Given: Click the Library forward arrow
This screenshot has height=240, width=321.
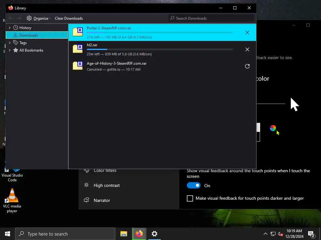Looking at the screenshot, I should 19,18.
